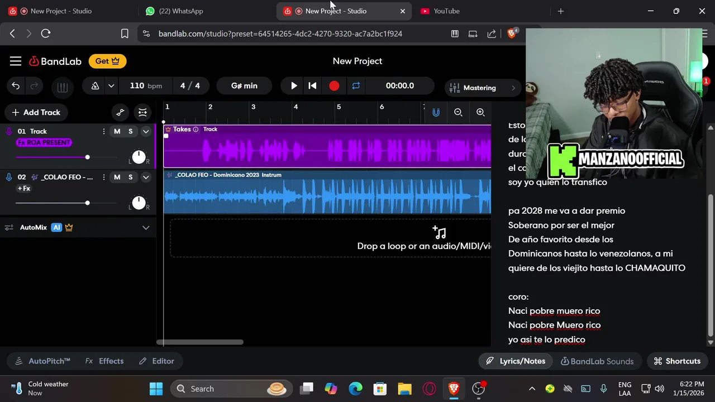The height and width of the screenshot is (402, 715).
Task: Open the Windows Start menu
Action: [x=156, y=389]
